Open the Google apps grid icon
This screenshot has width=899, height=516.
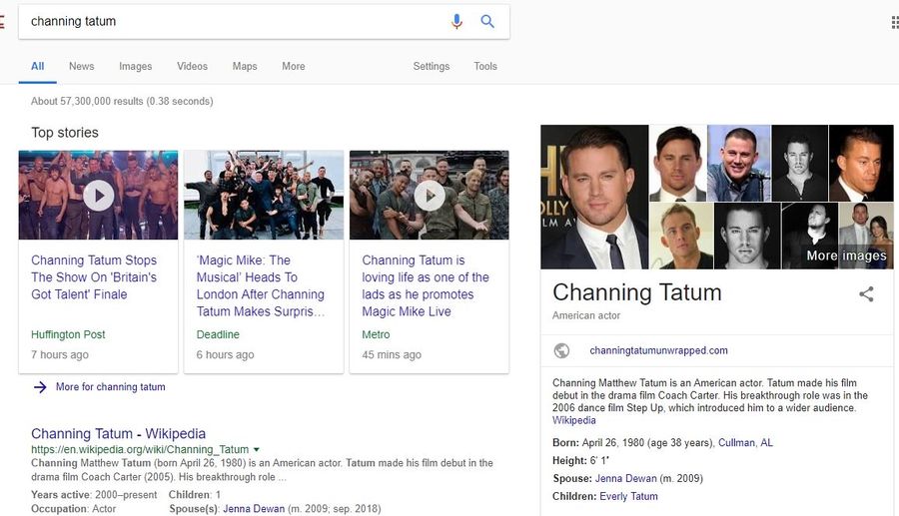click(x=894, y=22)
